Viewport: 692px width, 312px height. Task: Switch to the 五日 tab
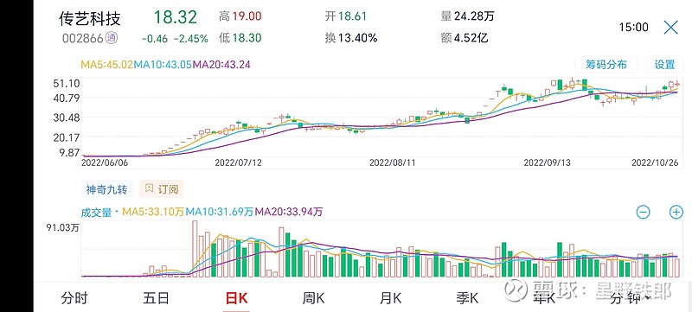tap(156, 299)
